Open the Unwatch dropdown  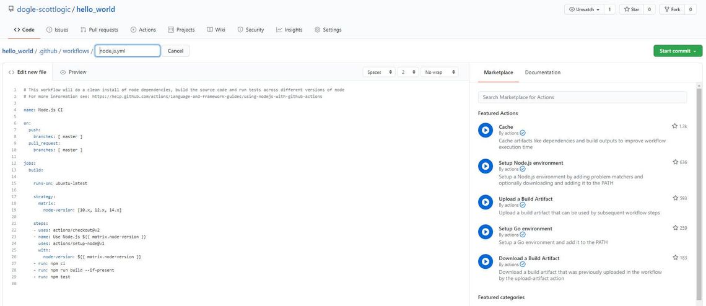(x=584, y=9)
